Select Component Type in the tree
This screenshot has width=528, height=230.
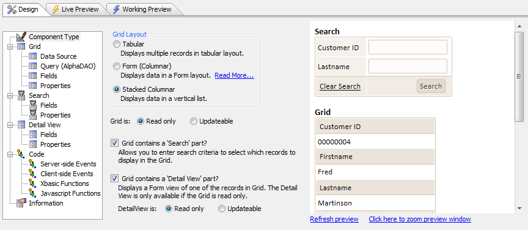54,37
